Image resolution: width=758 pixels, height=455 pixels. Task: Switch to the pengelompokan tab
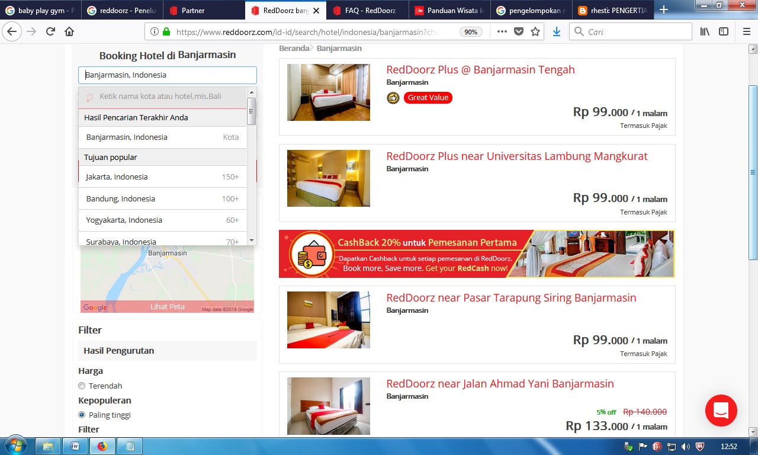click(x=530, y=10)
